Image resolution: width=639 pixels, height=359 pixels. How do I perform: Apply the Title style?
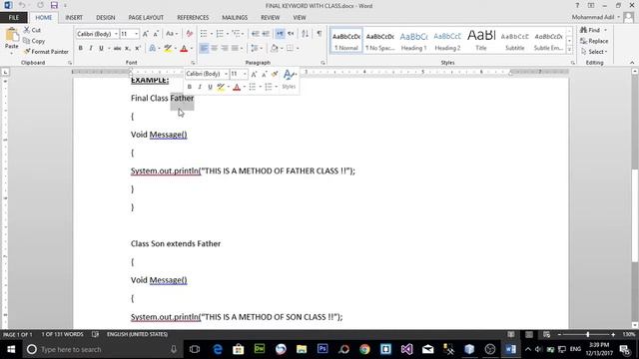481,41
